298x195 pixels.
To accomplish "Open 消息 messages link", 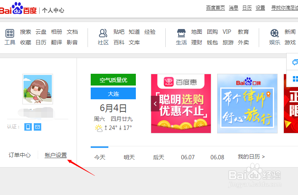I will pyautogui.click(x=234, y=8).
